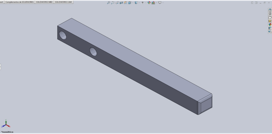Expand the Display Style dropdown arrow

[139, 3]
